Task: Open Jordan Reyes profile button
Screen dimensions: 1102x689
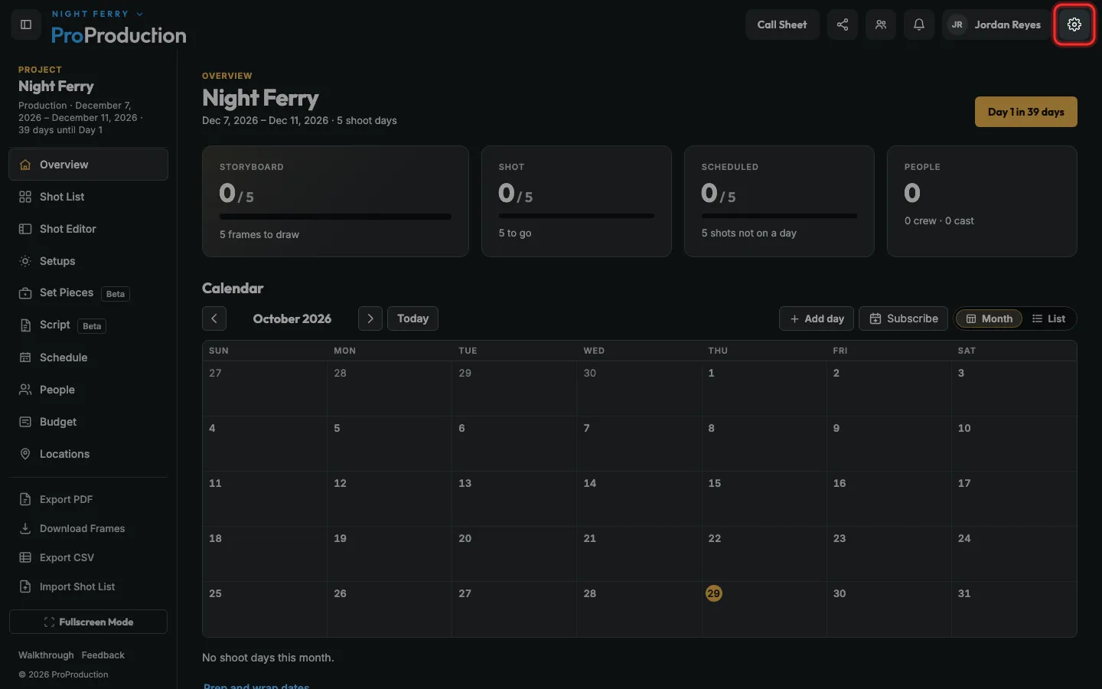Action: pos(996,24)
